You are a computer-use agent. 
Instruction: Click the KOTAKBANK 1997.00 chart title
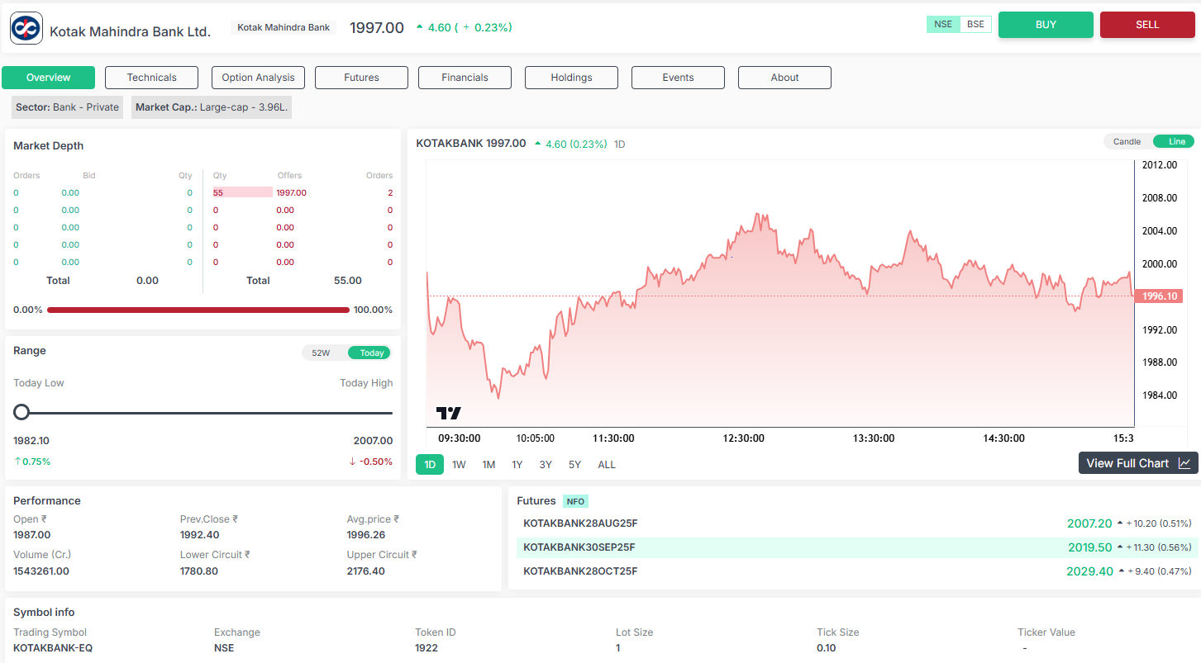pos(470,143)
